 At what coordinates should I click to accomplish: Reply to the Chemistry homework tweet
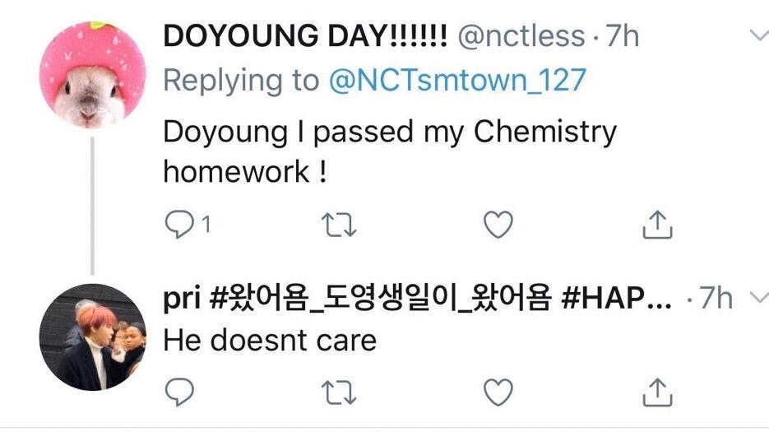tap(178, 223)
